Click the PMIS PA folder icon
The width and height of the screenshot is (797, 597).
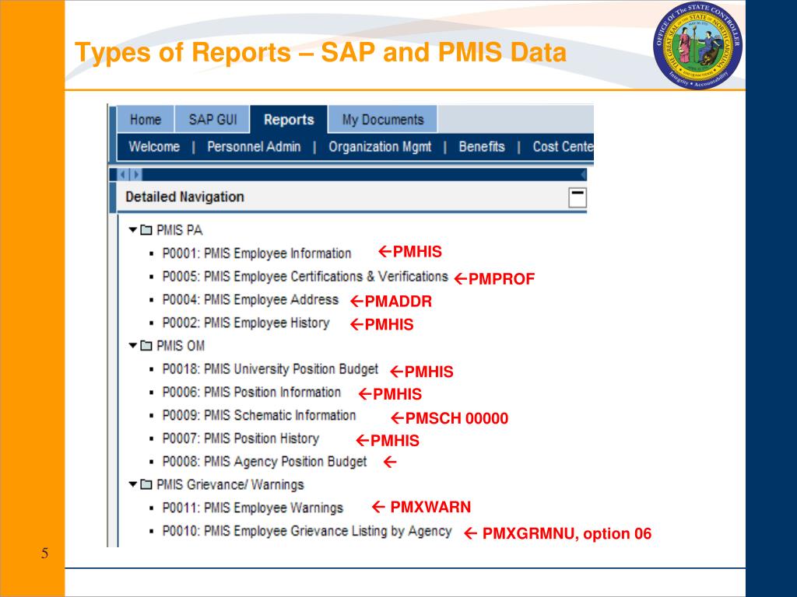point(146,230)
